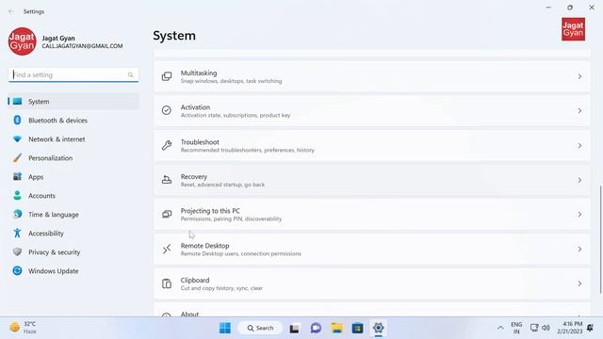Click the Time & language globe icon

pos(17,214)
